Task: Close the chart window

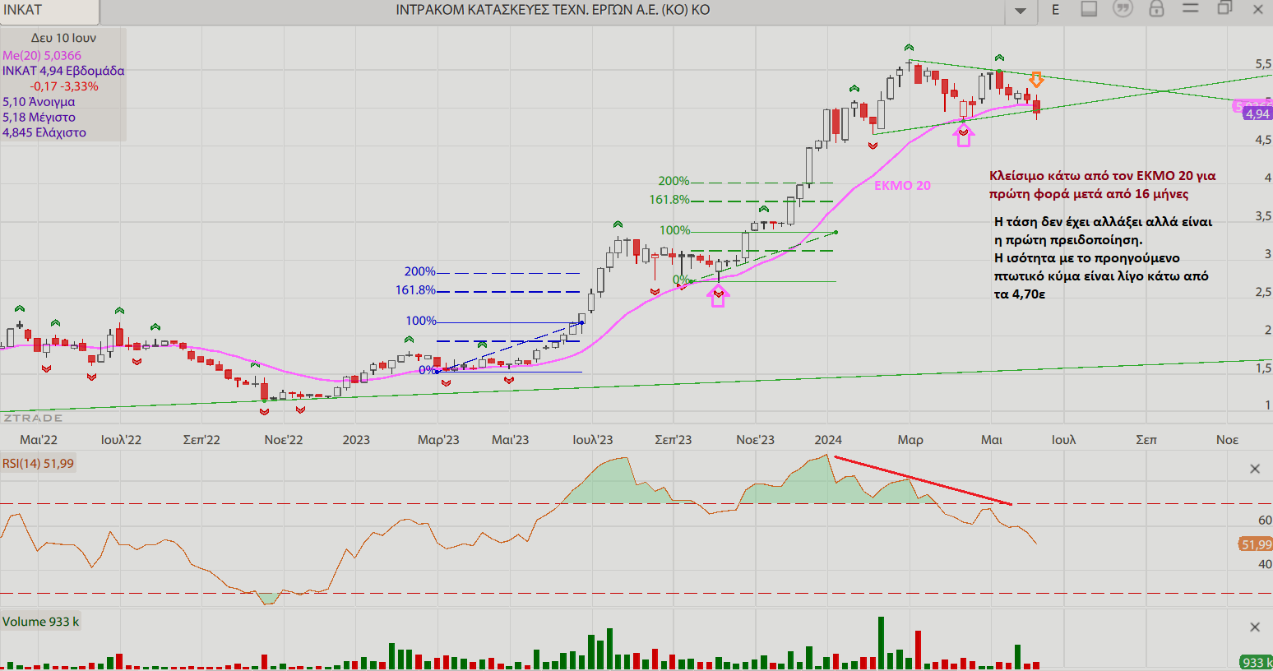Action: coord(1258,10)
